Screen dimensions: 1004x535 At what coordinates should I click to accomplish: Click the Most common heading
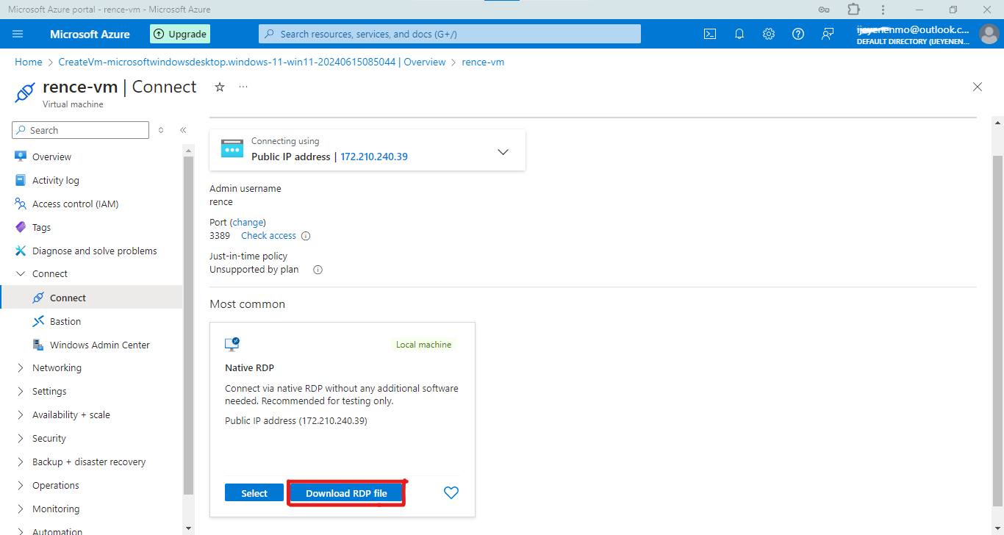pyautogui.click(x=247, y=304)
